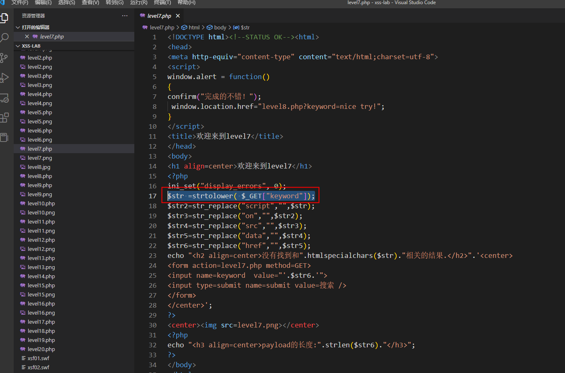Click the body breadcrumb segment
Image resolution: width=565 pixels, height=373 pixels.
pos(220,27)
